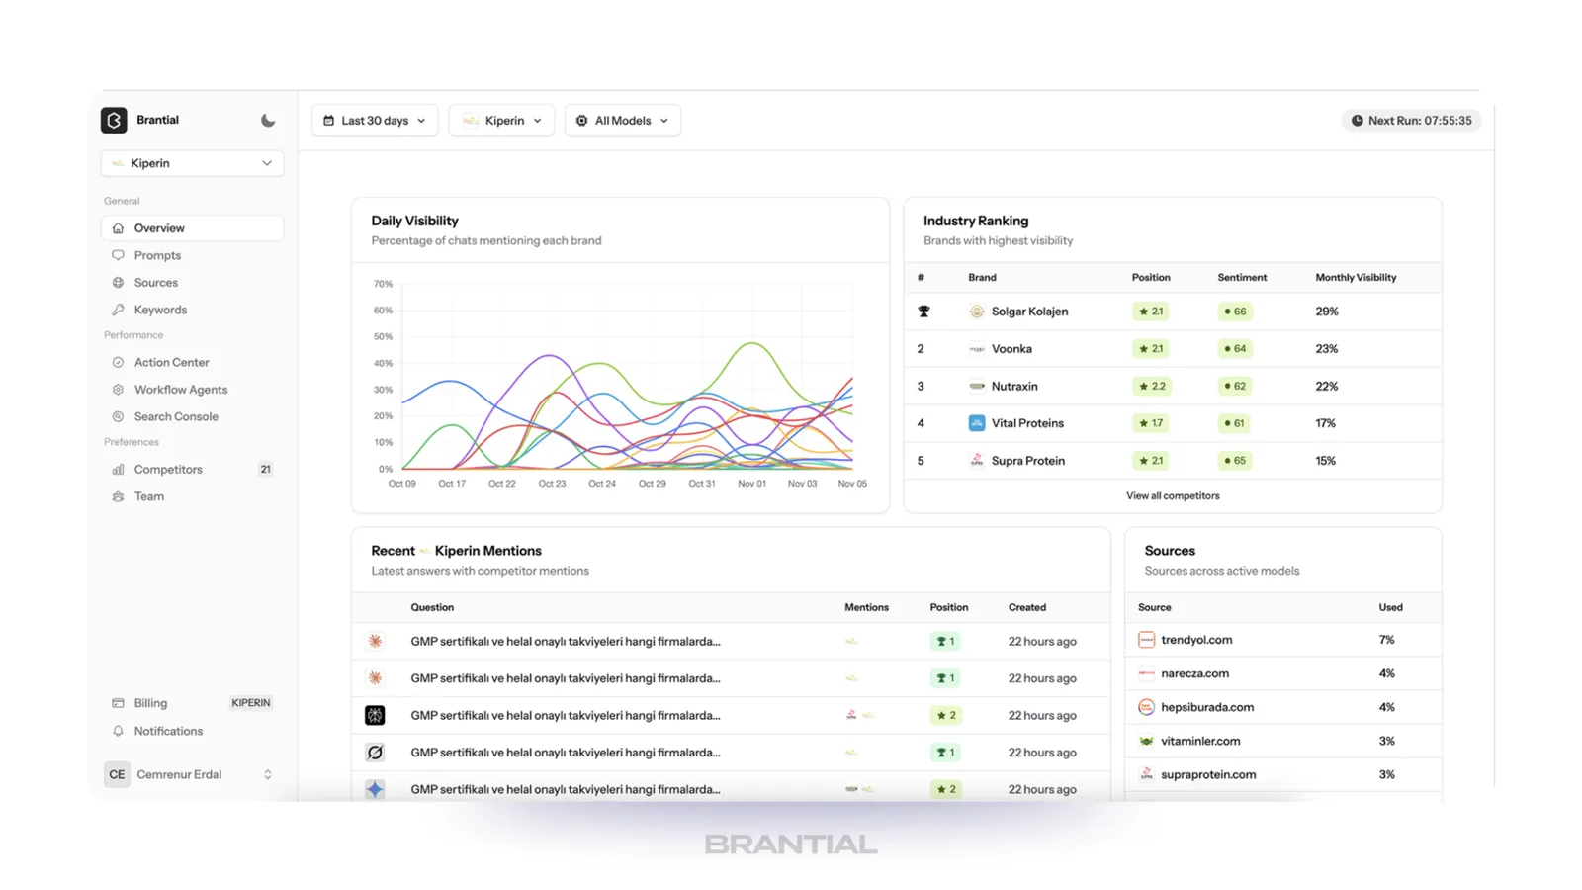This screenshot has height=890, width=1582.
Task: Click View all competitors link
Action: (x=1173, y=496)
